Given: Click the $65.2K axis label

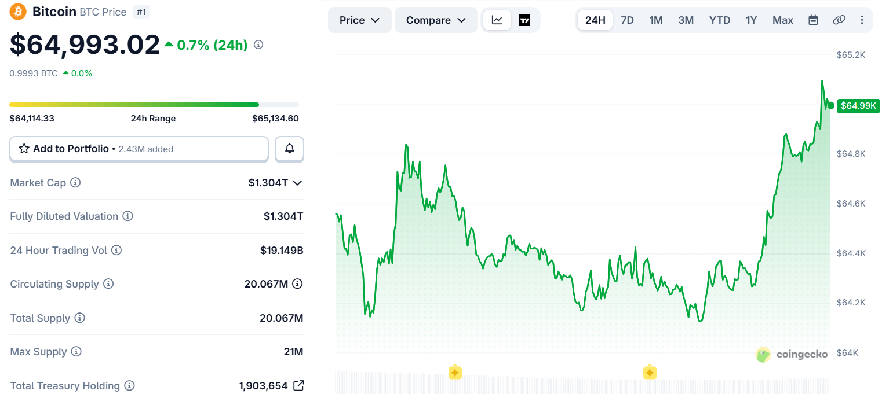Looking at the screenshot, I should click(851, 55).
